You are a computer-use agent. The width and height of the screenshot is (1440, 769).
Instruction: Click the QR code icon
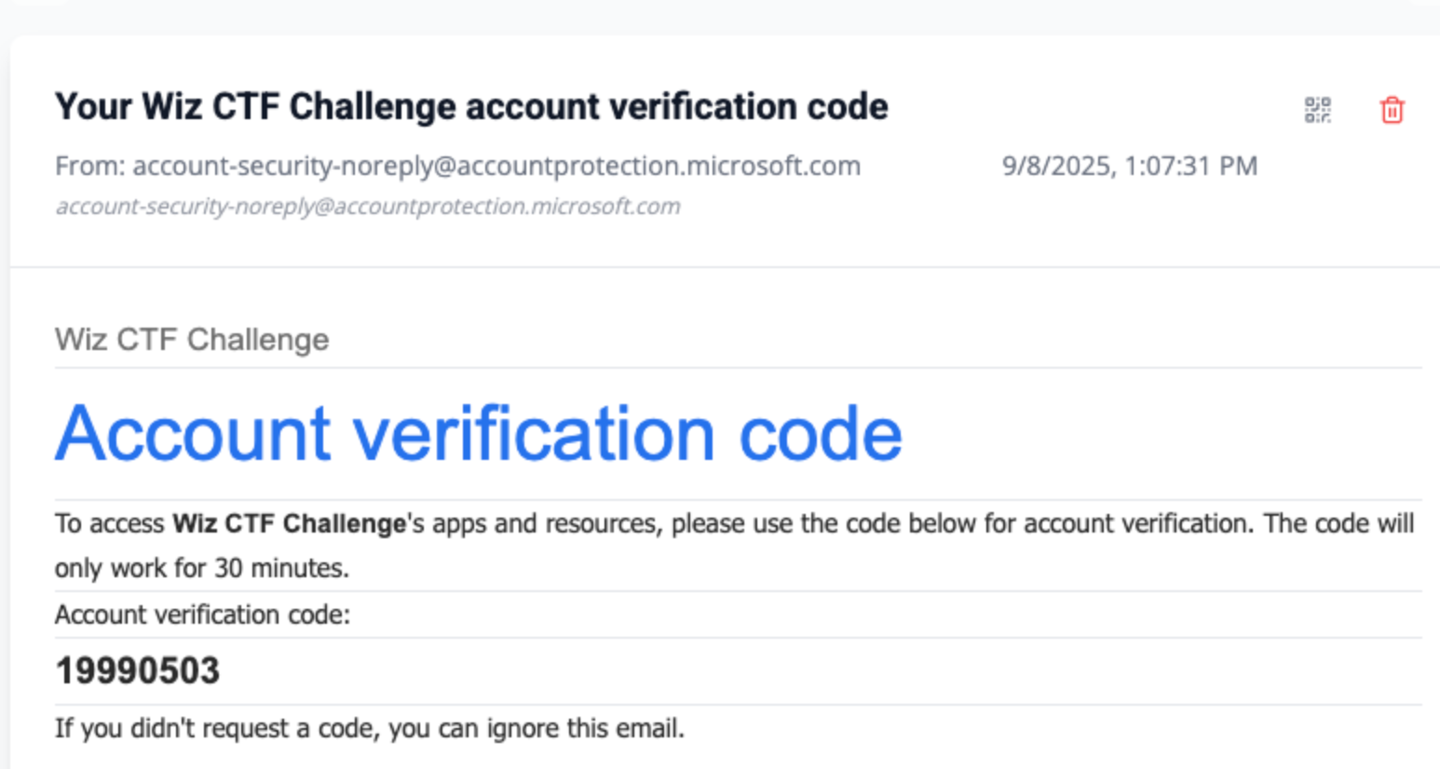click(1317, 110)
